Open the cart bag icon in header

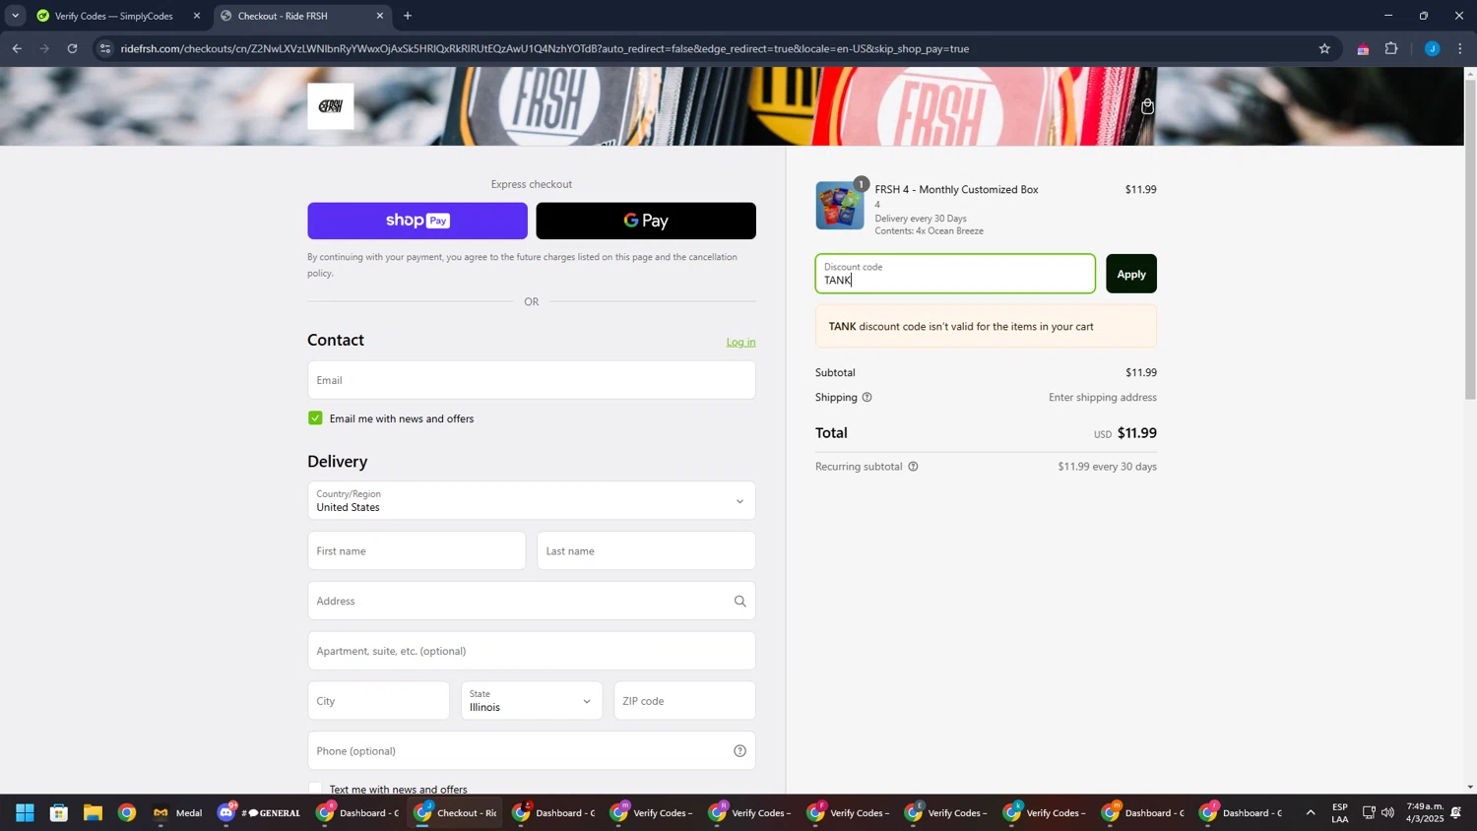[1147, 106]
